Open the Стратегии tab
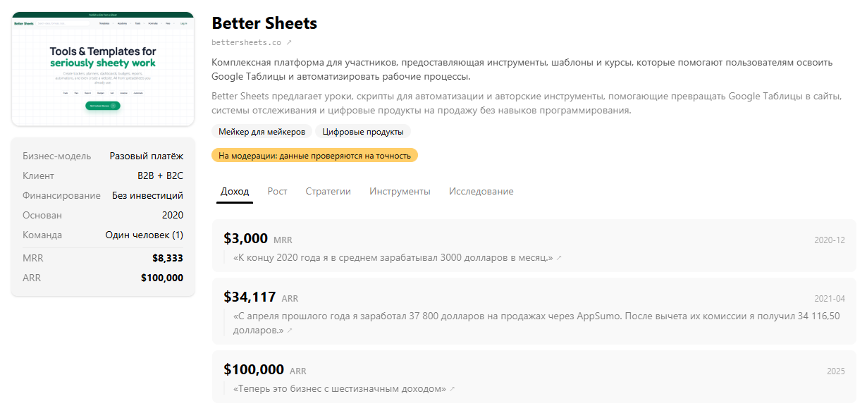Screen dimensions: 867x413 click(328, 192)
